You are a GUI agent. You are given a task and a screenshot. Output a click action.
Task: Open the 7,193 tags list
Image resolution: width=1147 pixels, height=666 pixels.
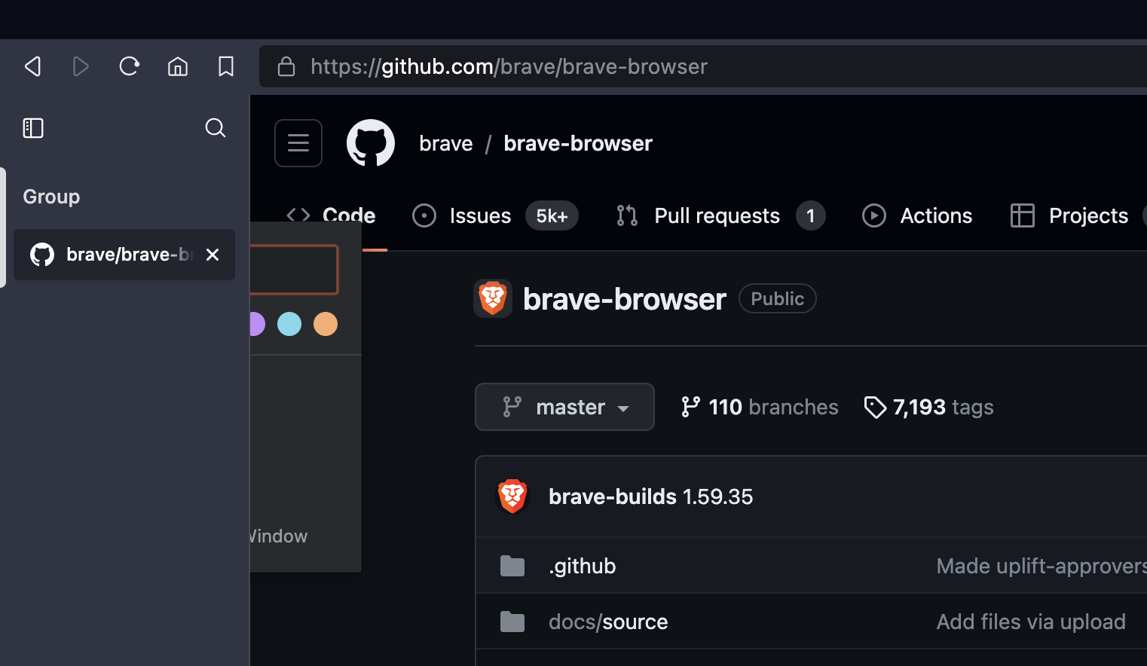point(928,407)
